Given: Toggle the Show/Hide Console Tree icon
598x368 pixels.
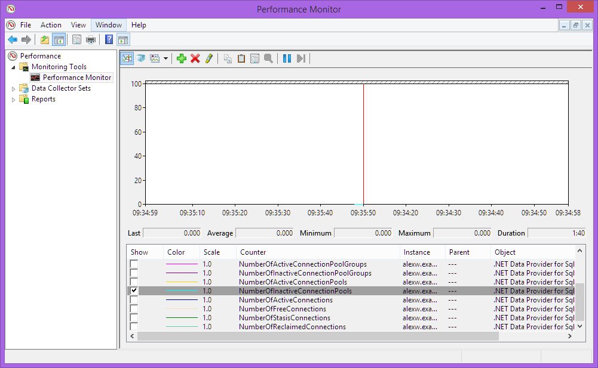Looking at the screenshot, I should [x=59, y=39].
